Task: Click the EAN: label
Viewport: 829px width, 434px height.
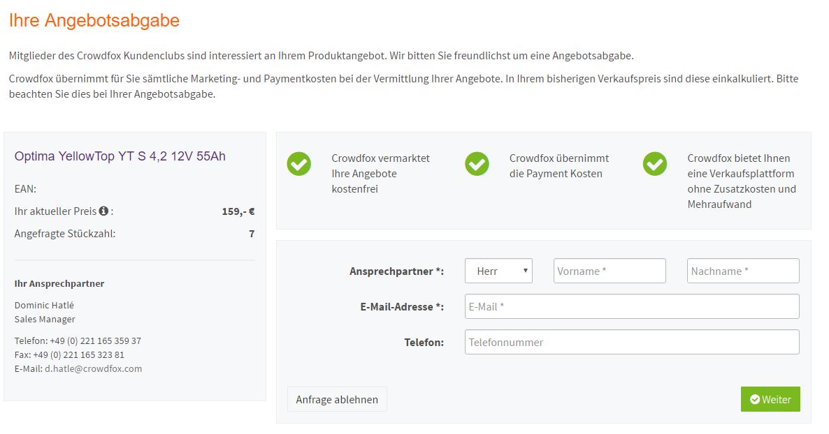Action: [x=25, y=189]
